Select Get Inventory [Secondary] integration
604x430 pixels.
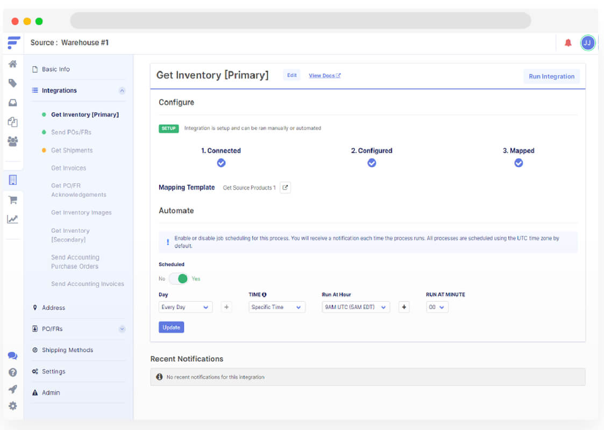[70, 235]
